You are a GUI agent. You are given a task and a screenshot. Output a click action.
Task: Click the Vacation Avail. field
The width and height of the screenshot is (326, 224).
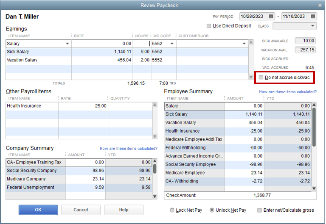coord(305,50)
